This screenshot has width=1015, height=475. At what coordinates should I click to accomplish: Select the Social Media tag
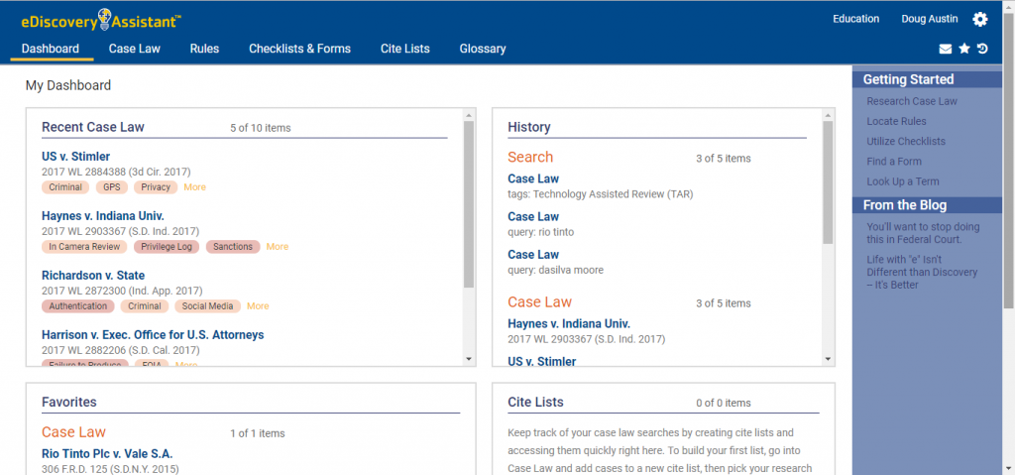(207, 306)
